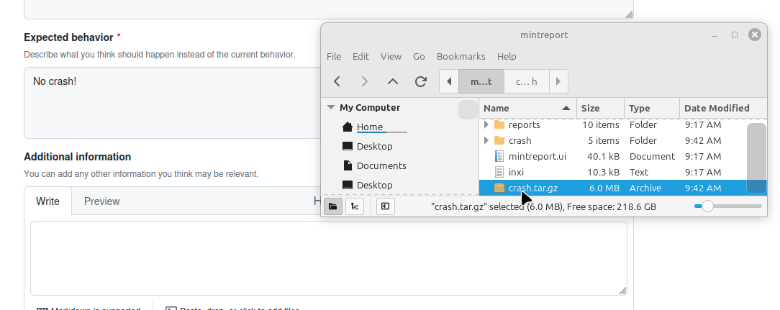Screen dimensions: 780x310
Task: Show the Treeview sidebar icon button
Action: 355,206
